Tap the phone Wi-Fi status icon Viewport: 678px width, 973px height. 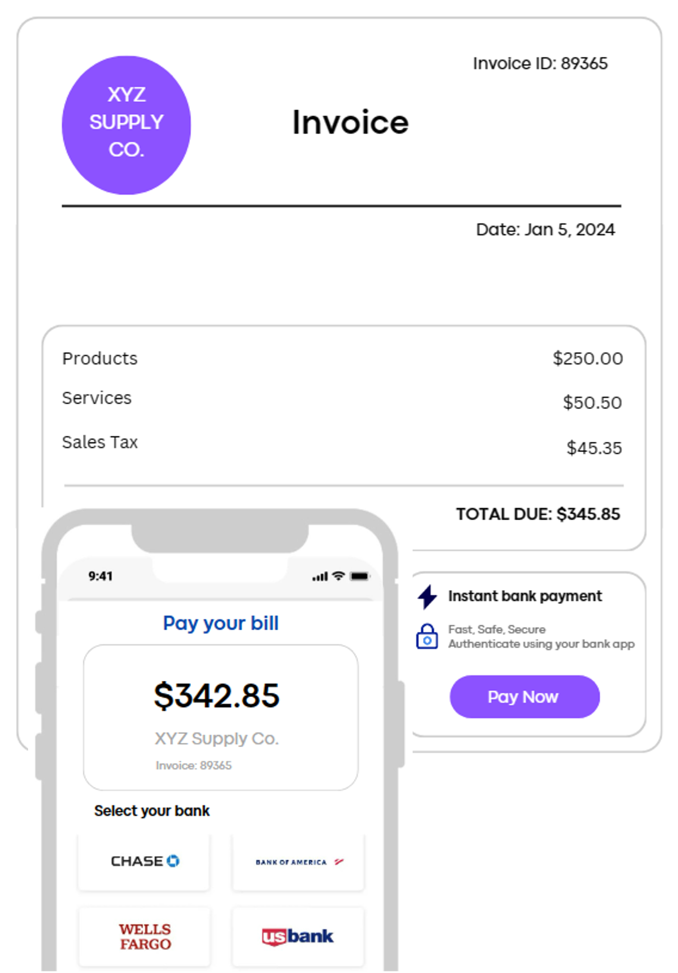pyautogui.click(x=339, y=576)
